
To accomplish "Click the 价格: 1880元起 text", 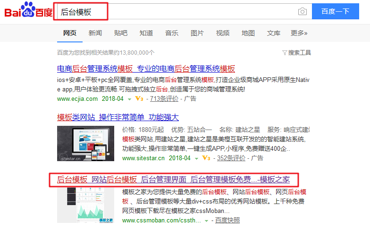I will tap(143, 130).
